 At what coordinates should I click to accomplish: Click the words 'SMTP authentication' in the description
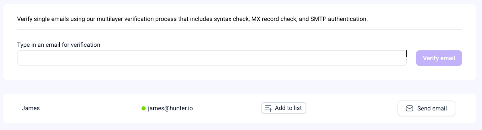[339, 19]
